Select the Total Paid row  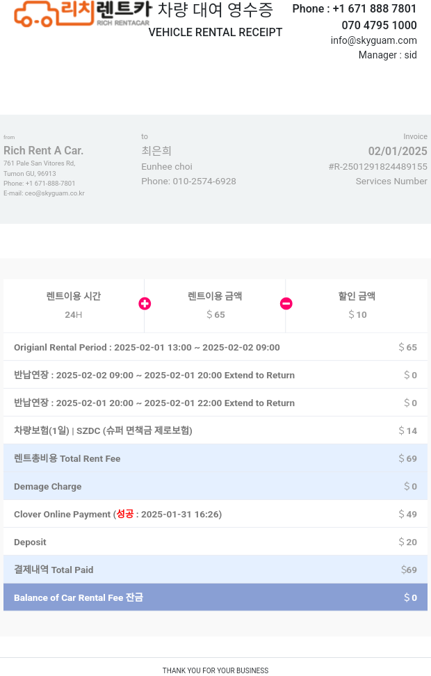(x=215, y=570)
